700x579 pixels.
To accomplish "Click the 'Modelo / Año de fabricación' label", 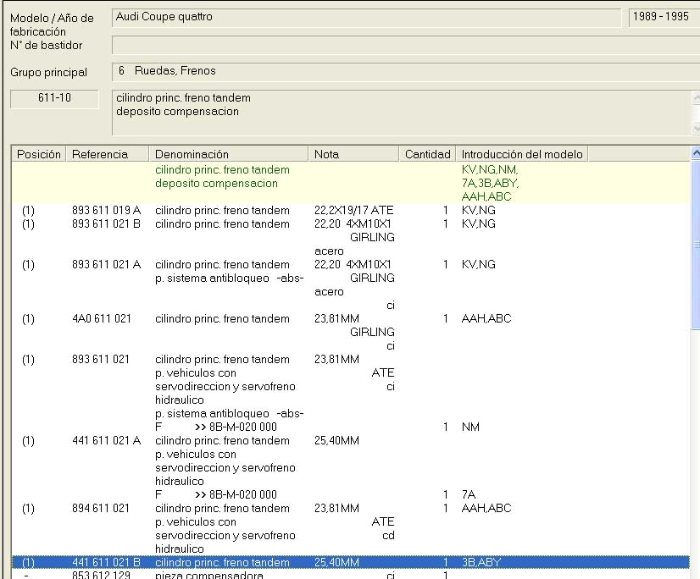I will tap(52, 25).
